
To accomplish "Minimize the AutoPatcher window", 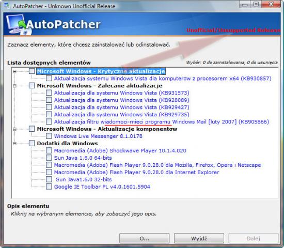I will point(245,4).
